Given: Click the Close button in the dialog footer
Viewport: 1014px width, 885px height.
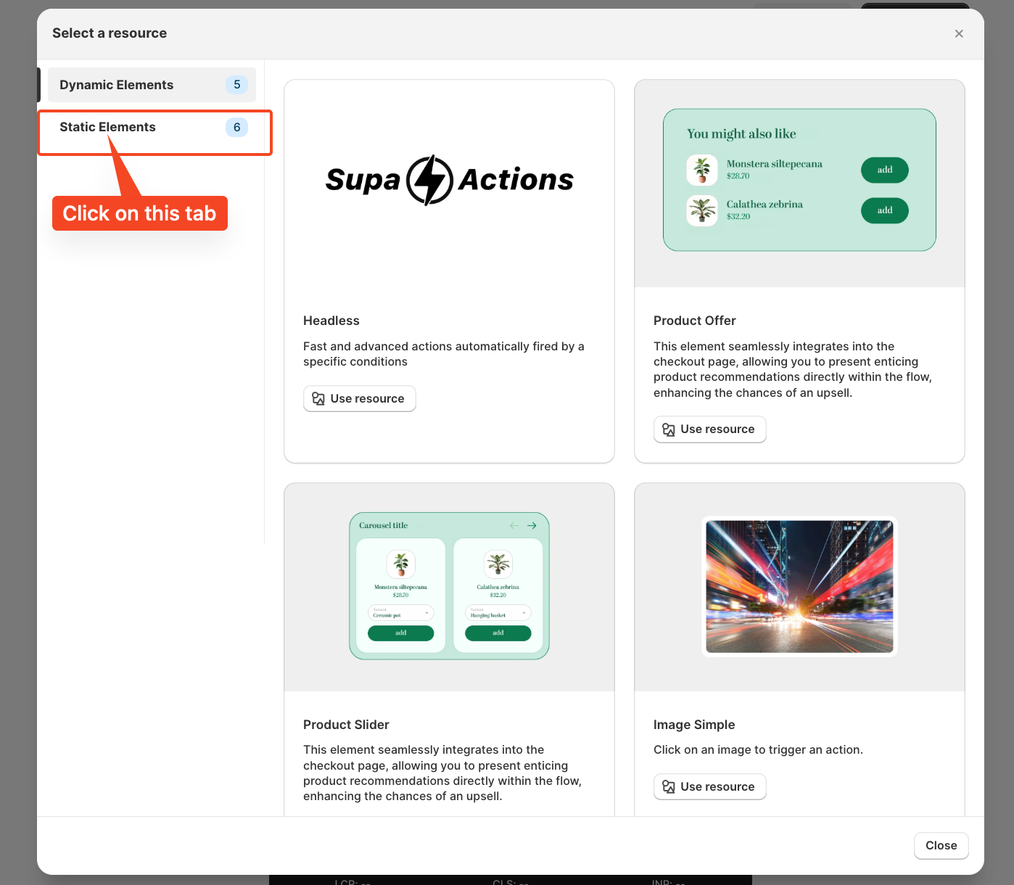Looking at the screenshot, I should [941, 846].
